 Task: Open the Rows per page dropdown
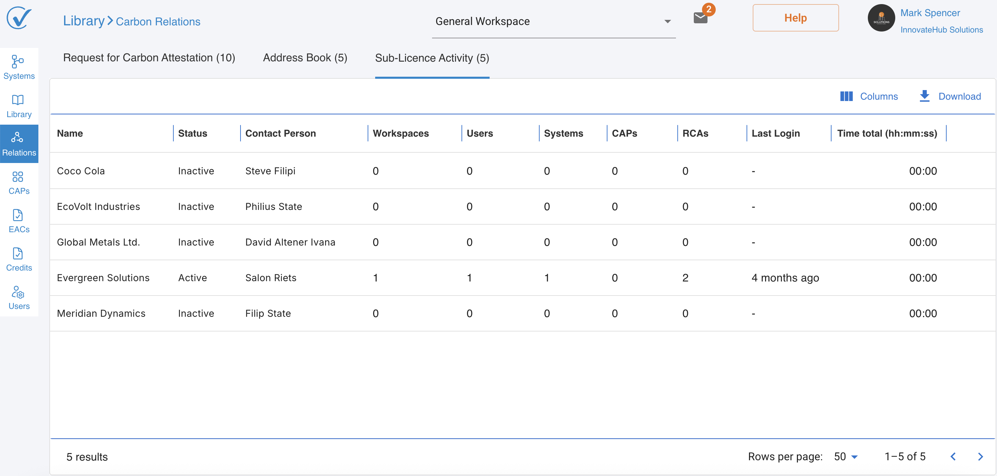click(846, 456)
